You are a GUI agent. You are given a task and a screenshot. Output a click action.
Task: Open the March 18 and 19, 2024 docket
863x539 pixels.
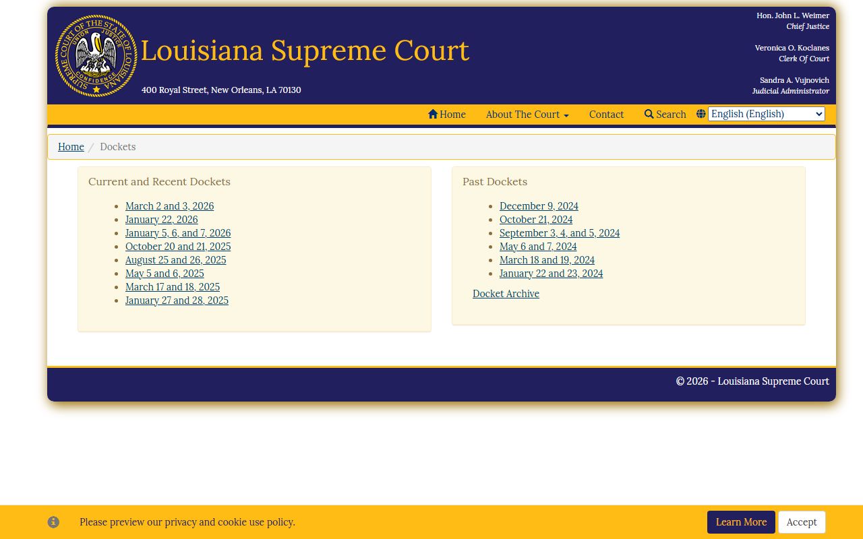pyautogui.click(x=547, y=260)
